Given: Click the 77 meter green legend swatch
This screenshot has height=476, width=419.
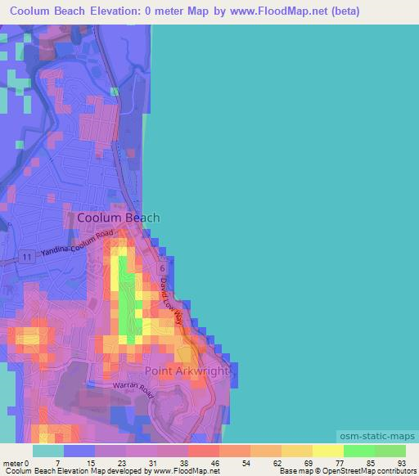Looking at the screenshot, I should click(359, 451).
